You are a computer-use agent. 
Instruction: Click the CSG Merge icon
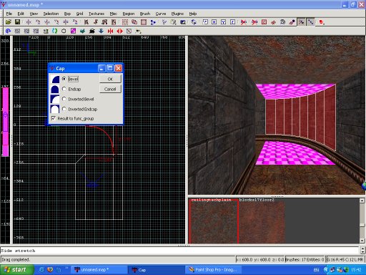point(134,22)
